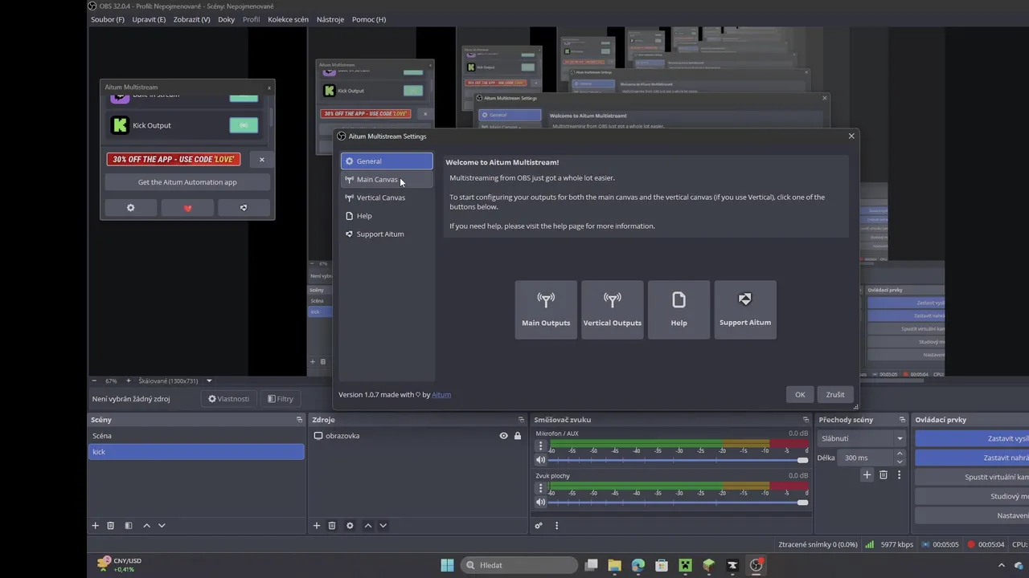Confirm the settings dialog with OK
The image size is (1029, 578).
click(x=800, y=394)
